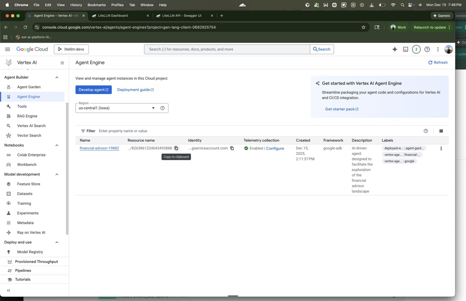466x301 pixels.
Task: Switch to LiteLLM API Swagger UI tab
Action: (184, 16)
